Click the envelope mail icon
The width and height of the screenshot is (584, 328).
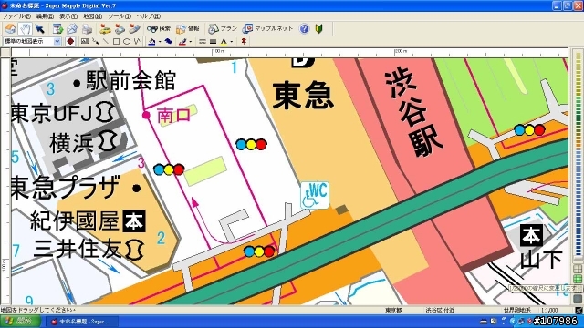tap(72, 29)
